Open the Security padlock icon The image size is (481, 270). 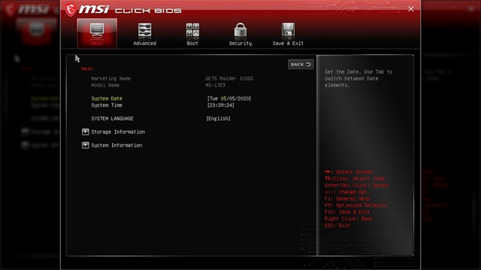click(240, 30)
